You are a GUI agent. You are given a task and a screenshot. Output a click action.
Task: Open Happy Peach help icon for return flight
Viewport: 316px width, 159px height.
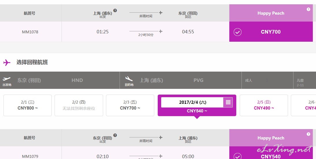pos(308,134)
